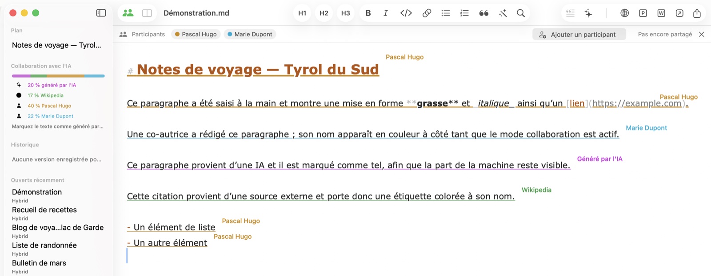This screenshot has height=276, width=711.
Task: Click the https://example.com URL text
Action: tap(637, 103)
